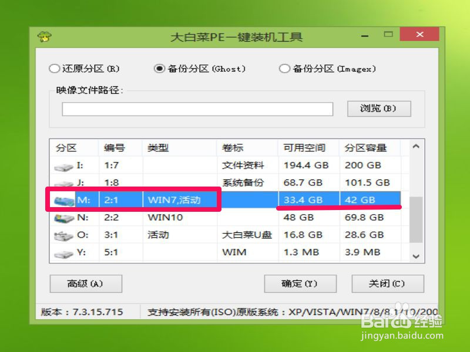Click the drive icon for partition J:
Screen dimensions: 470x352
pos(64,184)
